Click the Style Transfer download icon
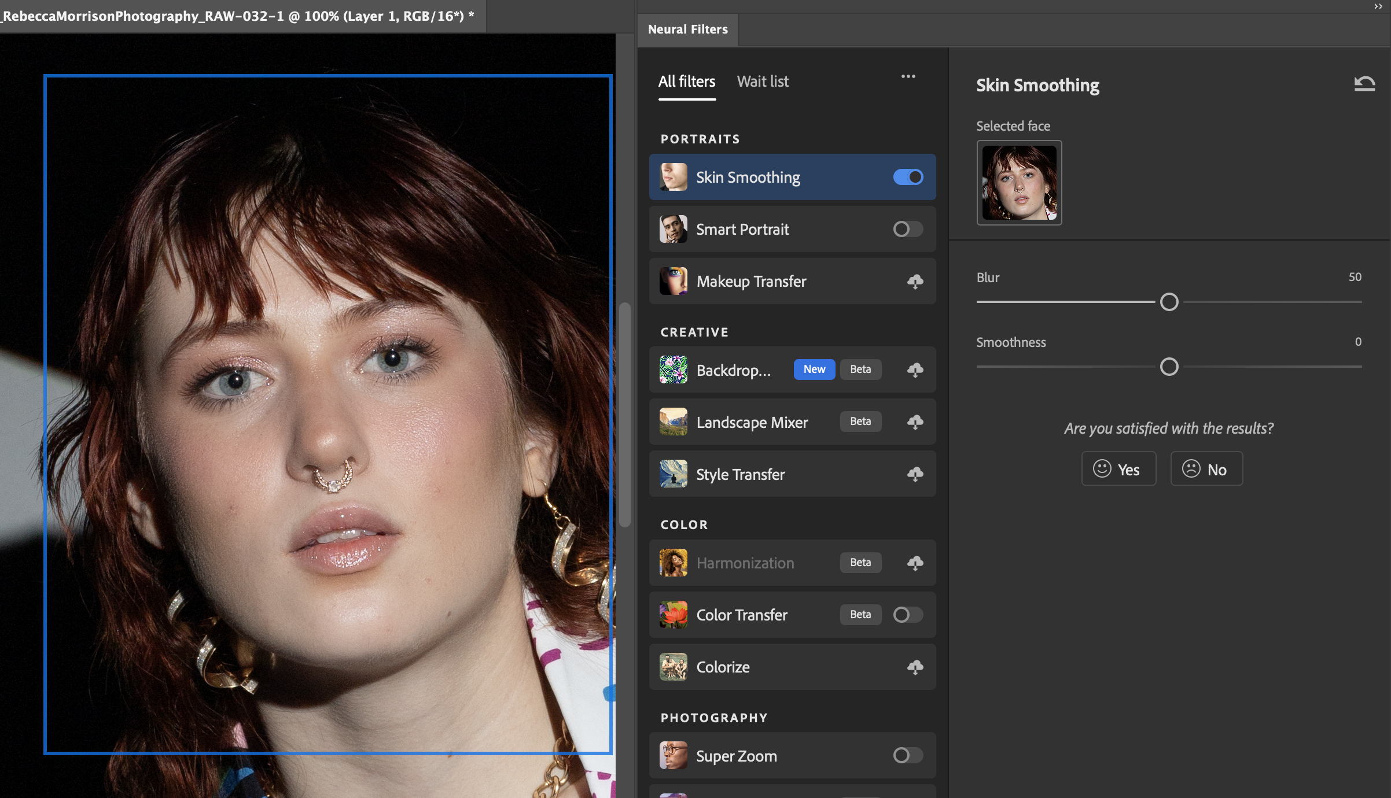Viewport: 1391px width, 798px height. 913,474
